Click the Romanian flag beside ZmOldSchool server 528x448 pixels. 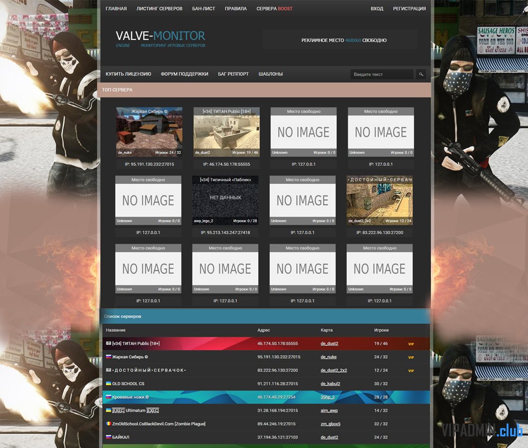coord(108,424)
